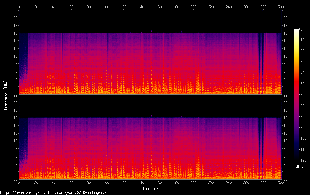This screenshot has height=195, width=310.
Task: Click the "200" tick on the bottom time axis
Action: pos(193,183)
